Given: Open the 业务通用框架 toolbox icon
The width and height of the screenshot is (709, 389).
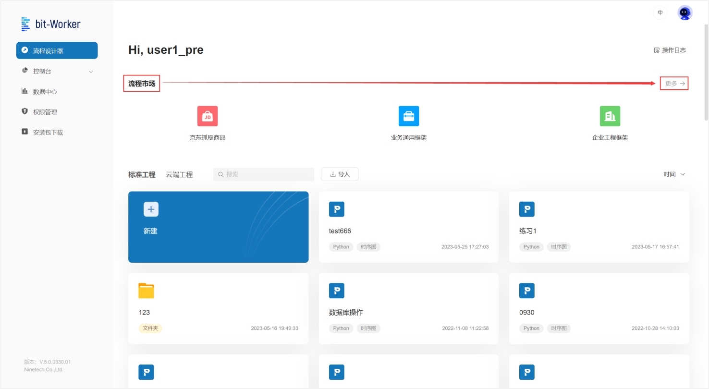Looking at the screenshot, I should coord(409,116).
